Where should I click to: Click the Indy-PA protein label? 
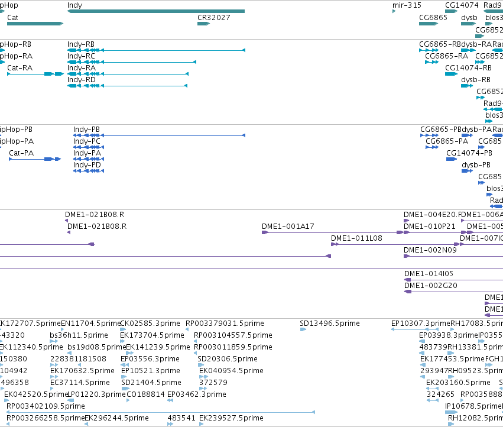pos(87,153)
